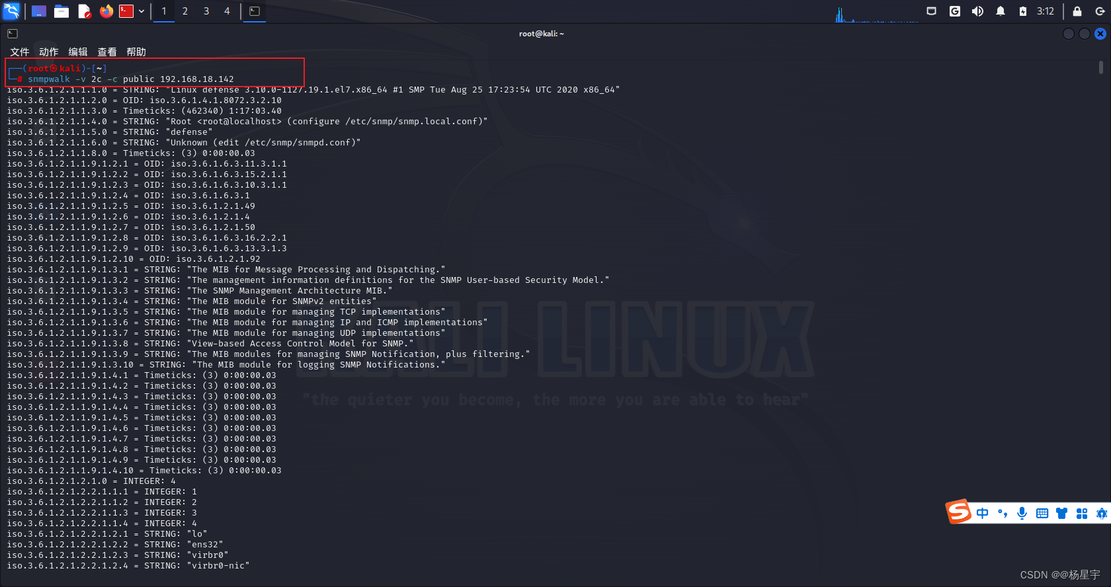Click the Sogou voice input microphone
Image resolution: width=1111 pixels, height=587 pixels.
click(x=1022, y=514)
